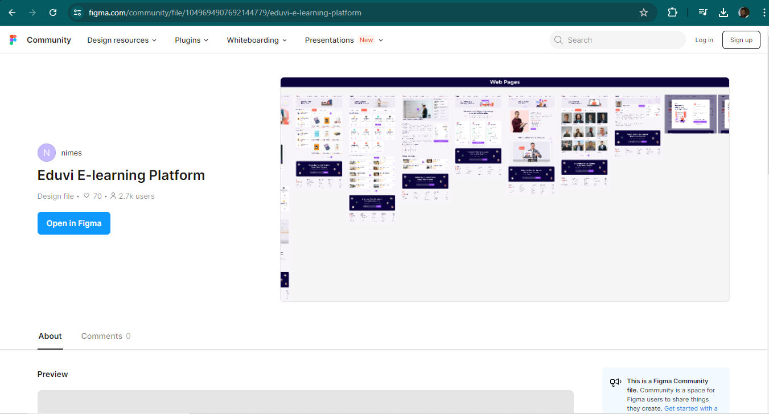Click the heart icon to like this file
The image size is (769, 414).
(86, 196)
